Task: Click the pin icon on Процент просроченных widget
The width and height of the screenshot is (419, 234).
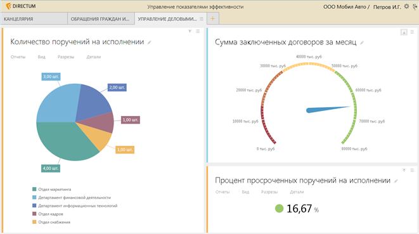Action: click(x=404, y=170)
